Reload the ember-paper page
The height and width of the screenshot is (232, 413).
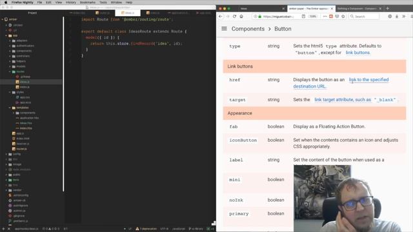pyautogui.click(x=234, y=16)
